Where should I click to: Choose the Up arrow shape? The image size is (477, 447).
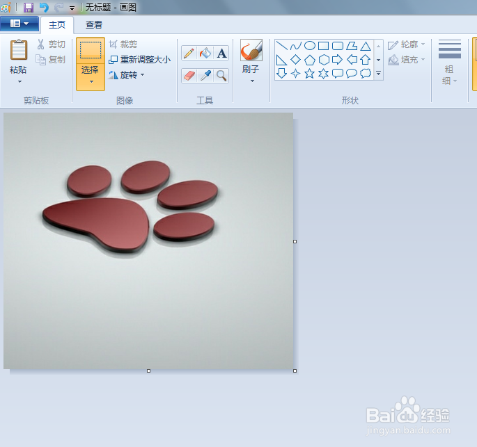coord(366,60)
